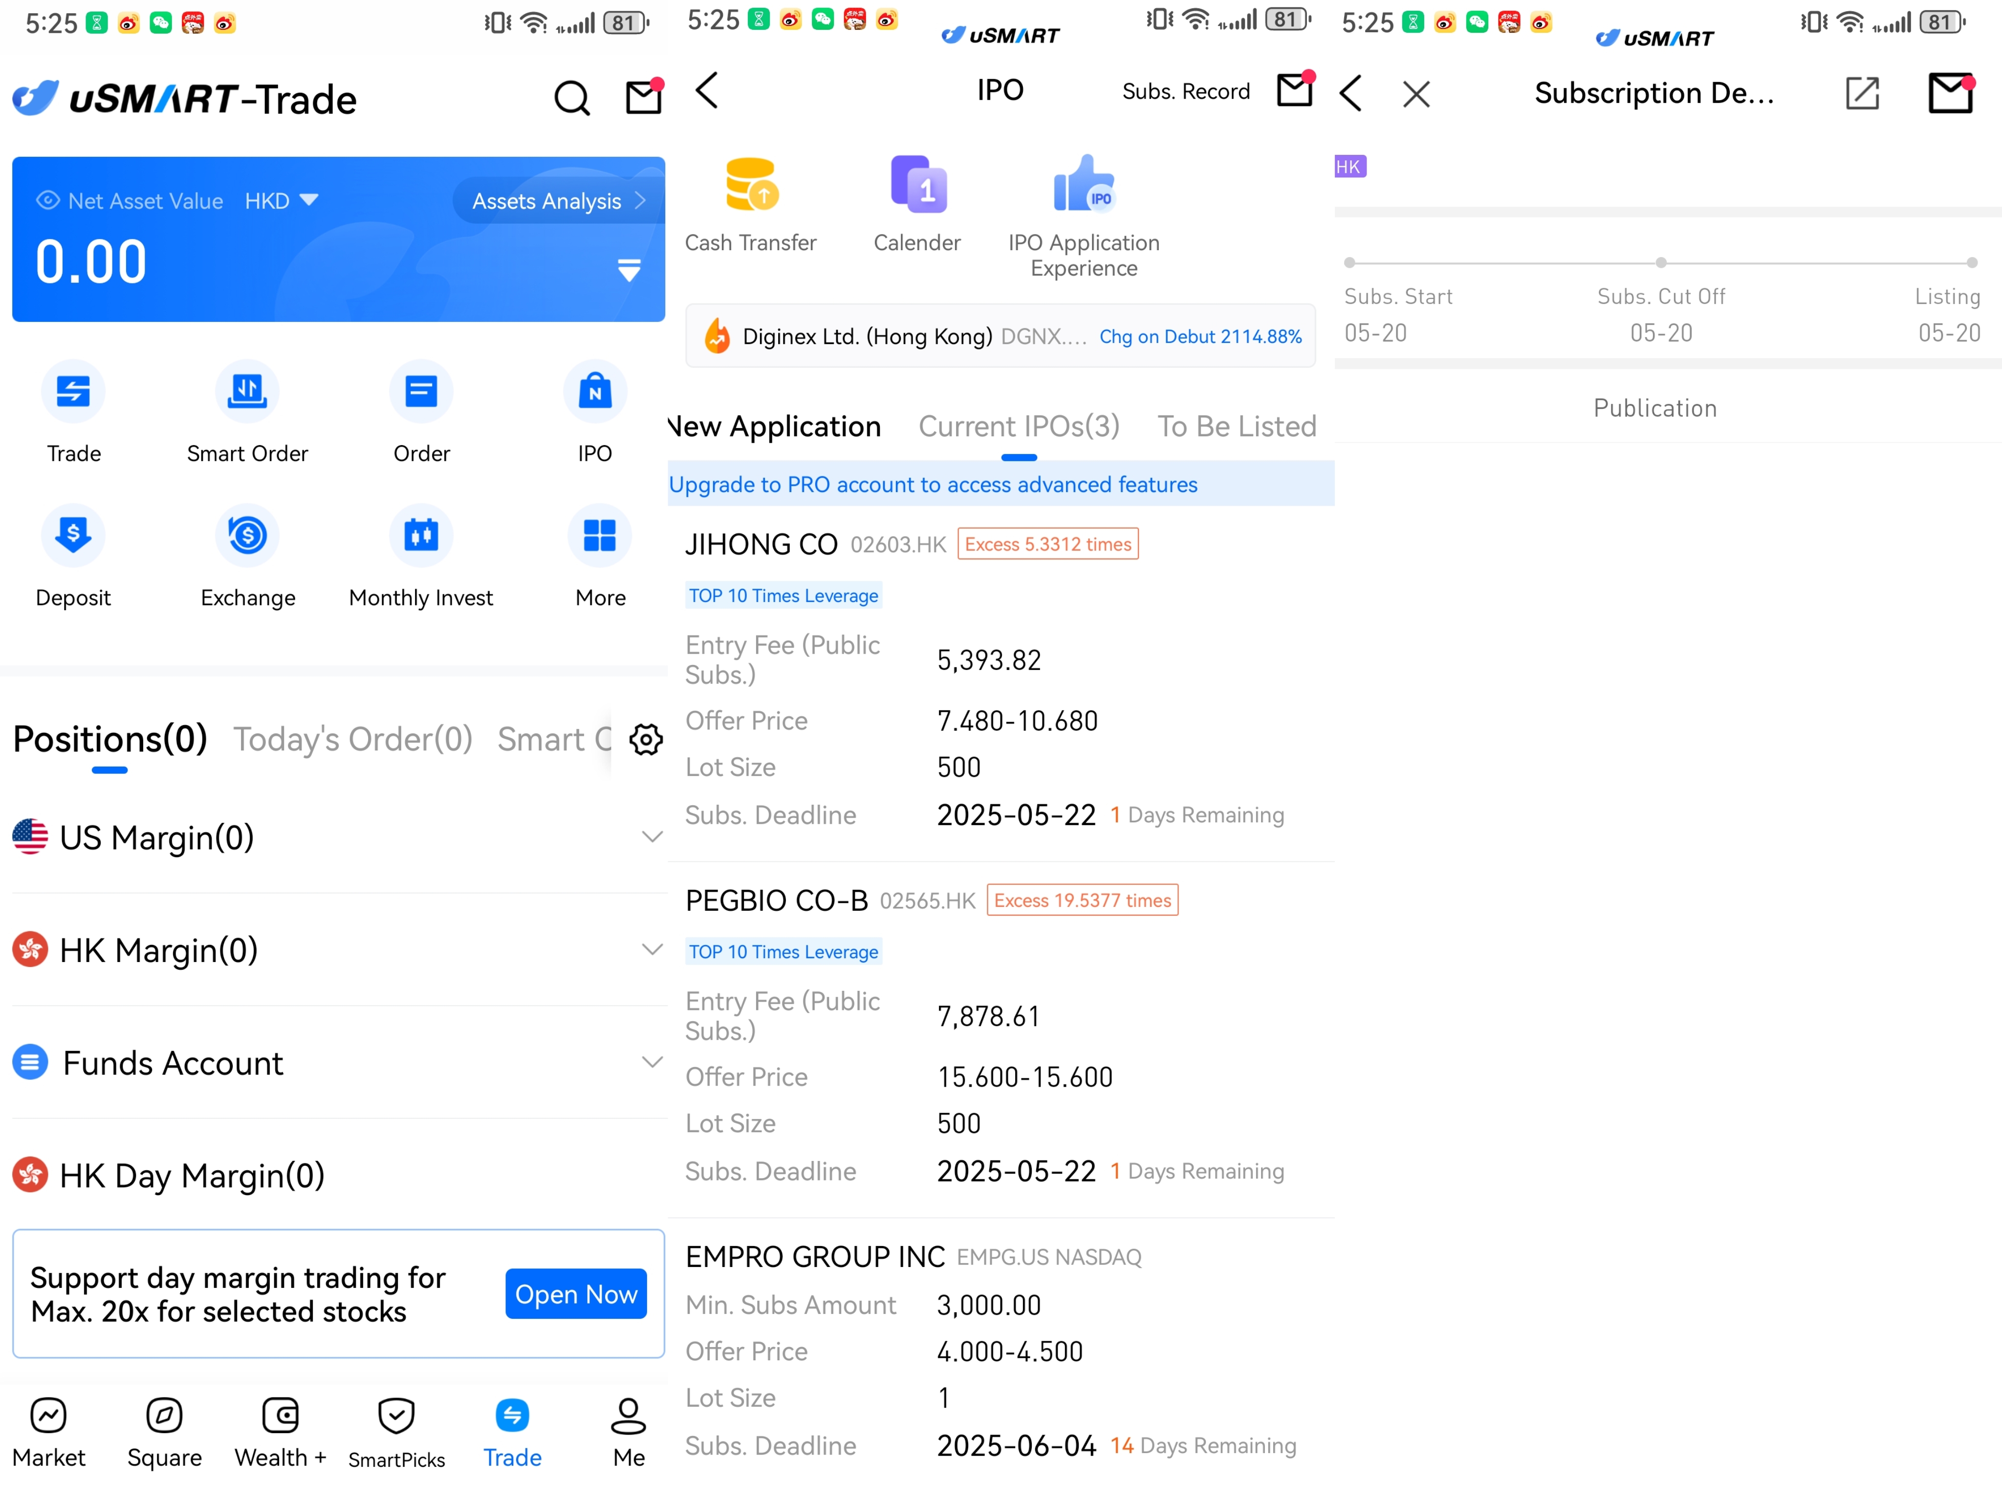Open the Deposit icon
The image size is (2002, 1501).
click(73, 535)
